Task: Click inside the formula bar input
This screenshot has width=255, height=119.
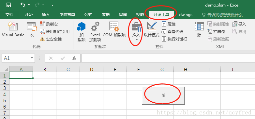Action: (x=168, y=58)
